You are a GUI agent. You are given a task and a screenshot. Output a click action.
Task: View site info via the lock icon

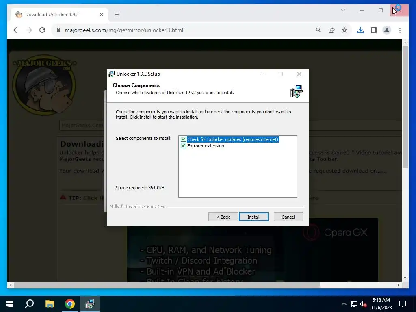(x=58, y=30)
